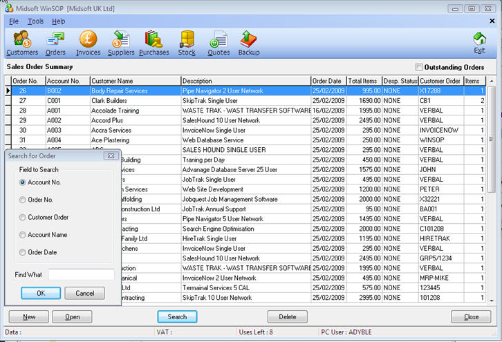Close the Search for Order dialog
The width and height of the screenshot is (502, 342).
click(x=111, y=156)
